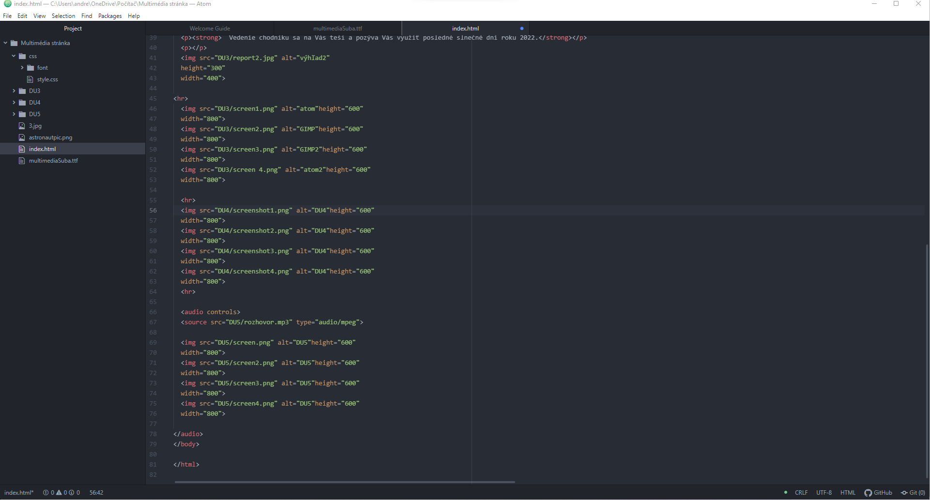The image size is (930, 500).
Task: Click the horizontal scrollbar of the editor
Action: point(345,482)
